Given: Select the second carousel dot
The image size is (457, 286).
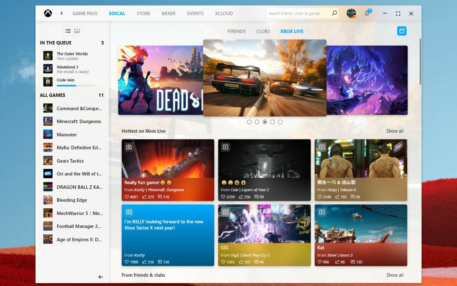Looking at the screenshot, I should click(x=257, y=122).
